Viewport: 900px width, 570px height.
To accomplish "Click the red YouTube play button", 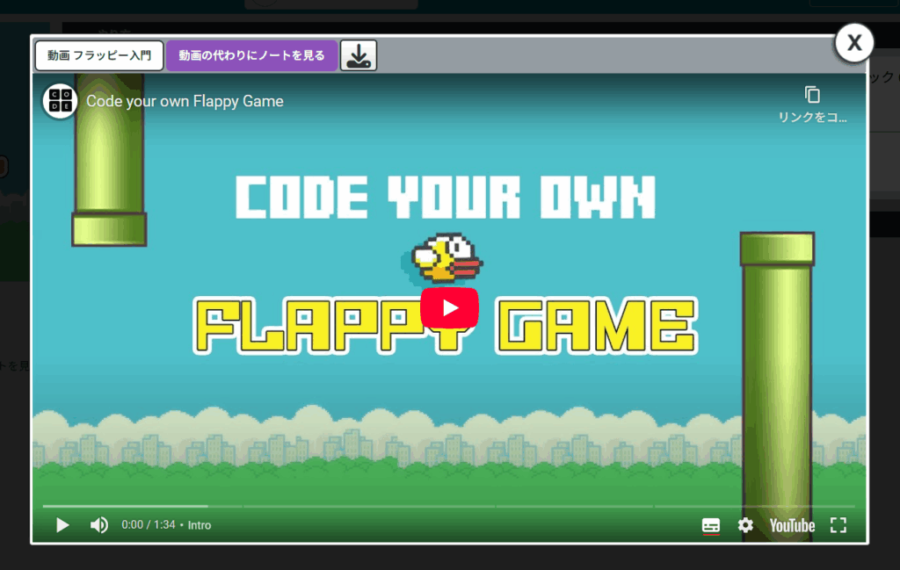I will (449, 308).
